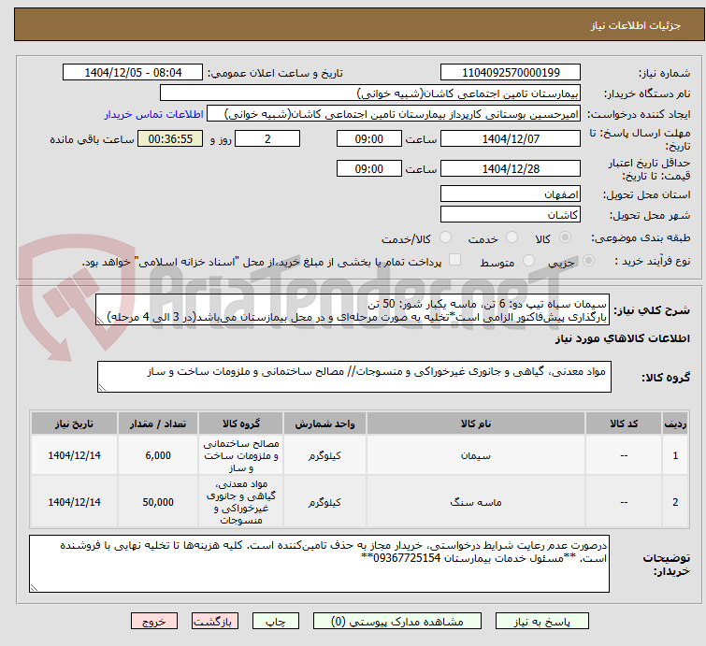Click the تعداد / مقدار column header
706x646 pixels.
(158, 423)
